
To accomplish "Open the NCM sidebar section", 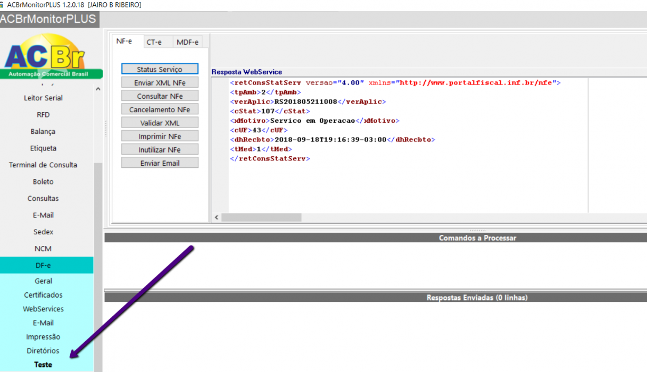I will pos(43,248).
